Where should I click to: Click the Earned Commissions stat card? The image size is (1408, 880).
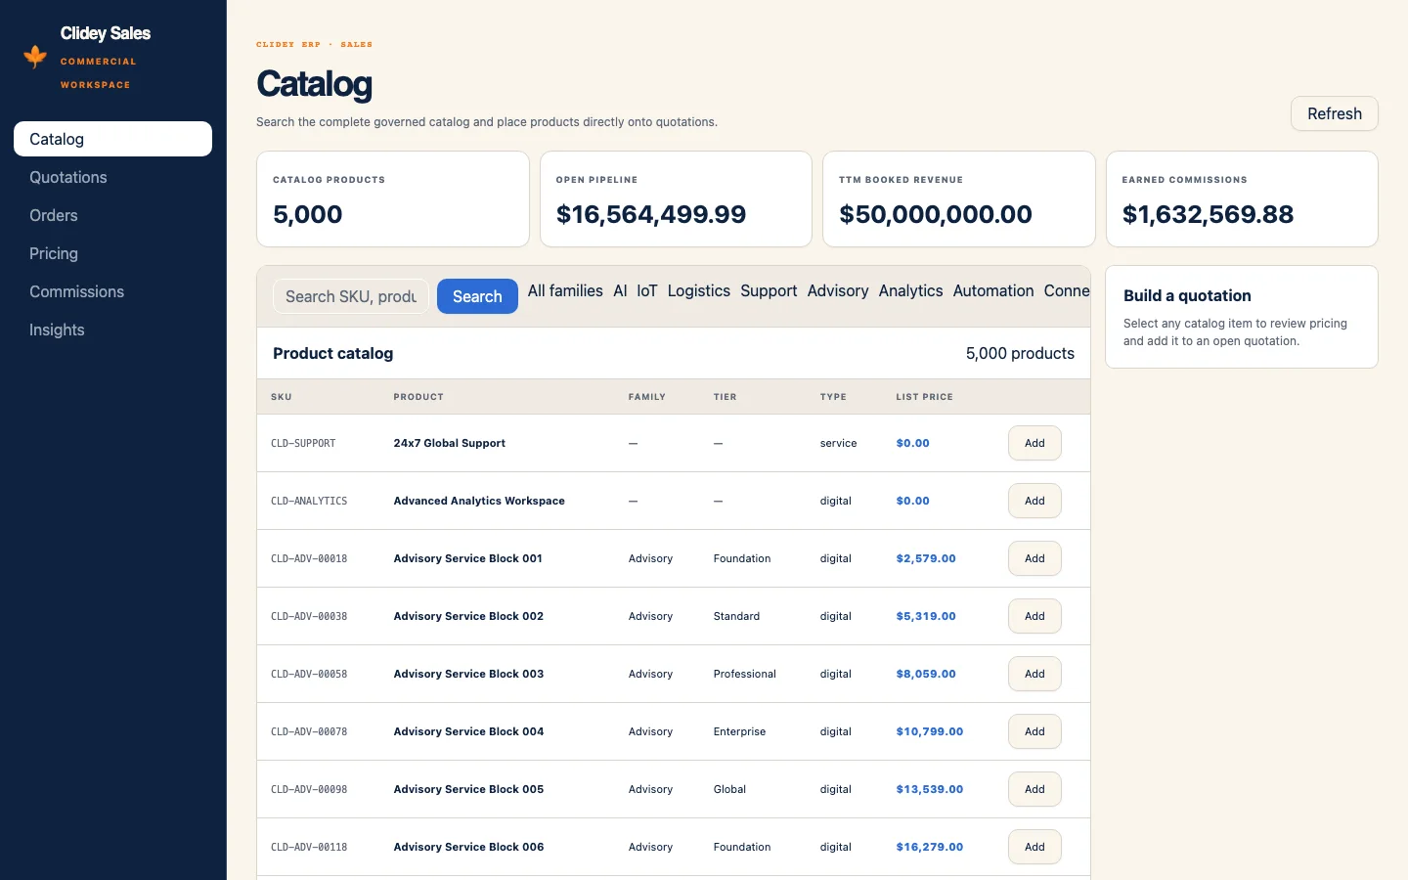[1242, 198]
